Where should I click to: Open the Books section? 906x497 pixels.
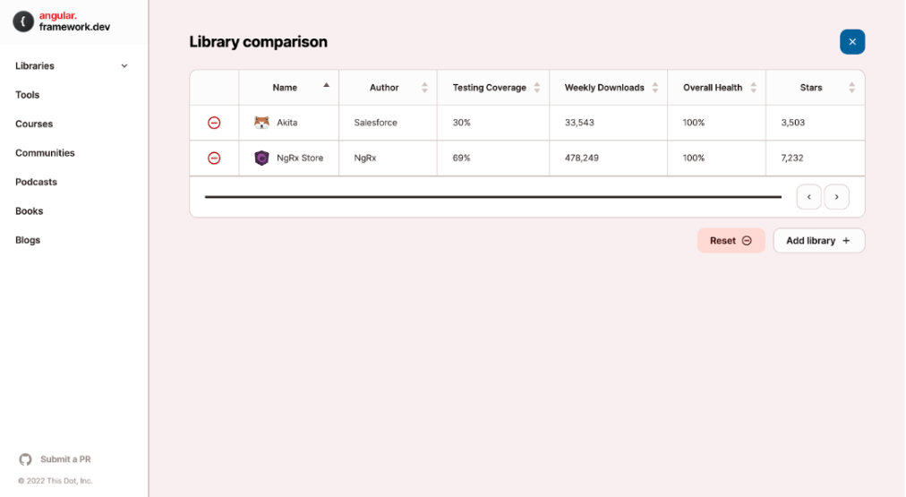click(29, 211)
